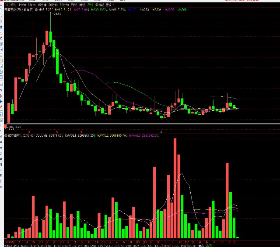The height and width of the screenshot is (247, 280).
Task: Click the 24.89 high price marker
Action: 57,14
